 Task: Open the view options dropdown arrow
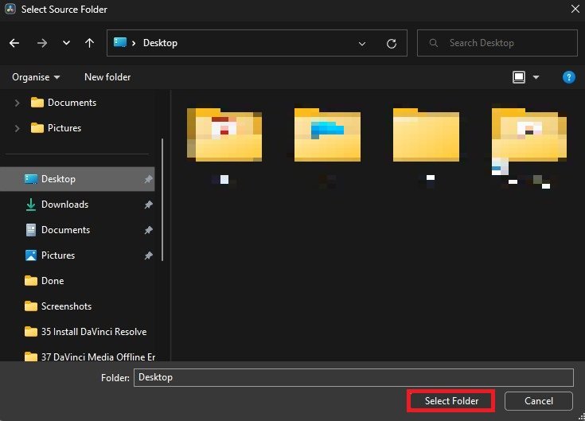click(x=536, y=77)
